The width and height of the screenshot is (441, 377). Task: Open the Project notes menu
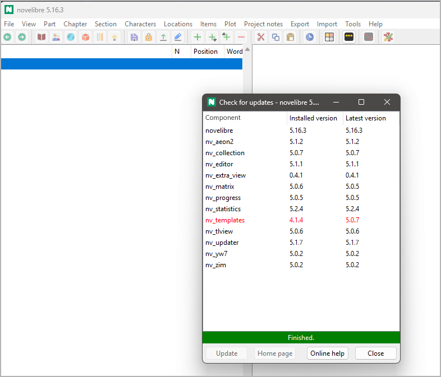pyautogui.click(x=263, y=24)
